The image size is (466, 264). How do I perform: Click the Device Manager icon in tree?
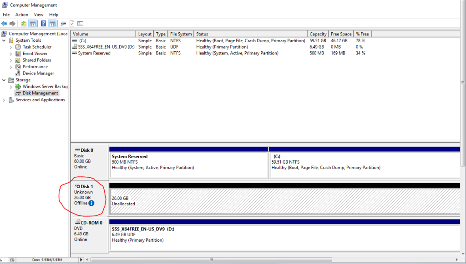[18, 73]
